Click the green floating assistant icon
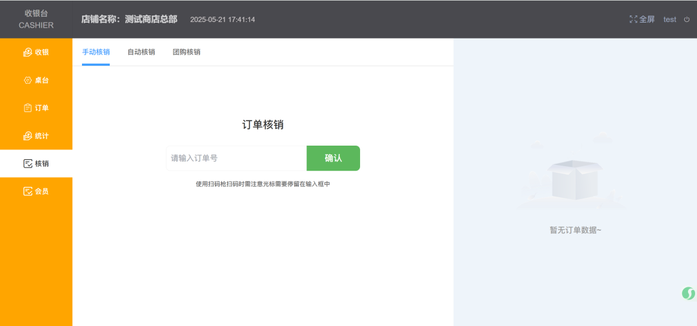The height and width of the screenshot is (326, 697). pos(688,293)
